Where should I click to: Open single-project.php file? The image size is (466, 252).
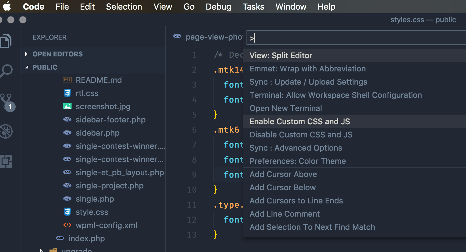coord(110,186)
